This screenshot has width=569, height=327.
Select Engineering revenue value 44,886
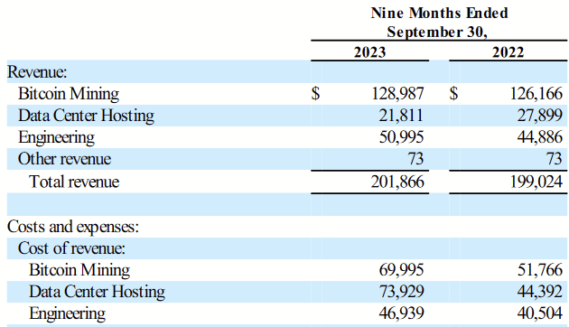[539, 137]
